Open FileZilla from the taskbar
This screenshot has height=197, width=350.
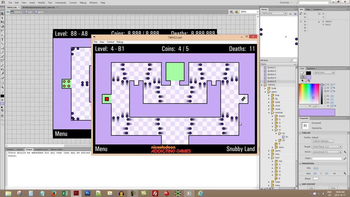(x=155, y=193)
